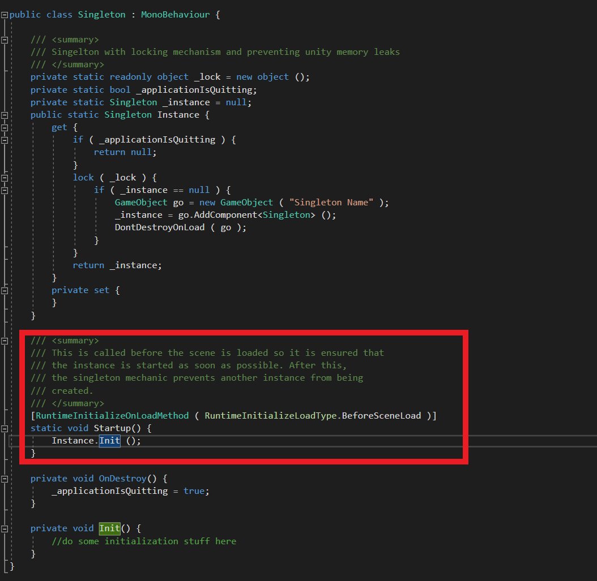Click the highlighted Init call in Startup

pos(110,441)
